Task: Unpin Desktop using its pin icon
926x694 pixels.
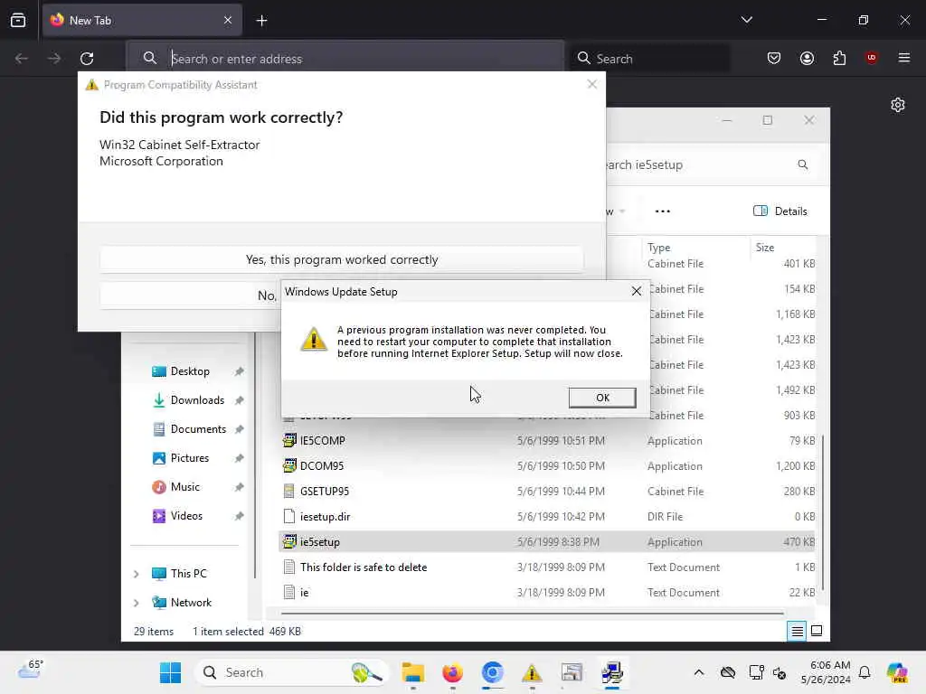Action: tap(239, 371)
